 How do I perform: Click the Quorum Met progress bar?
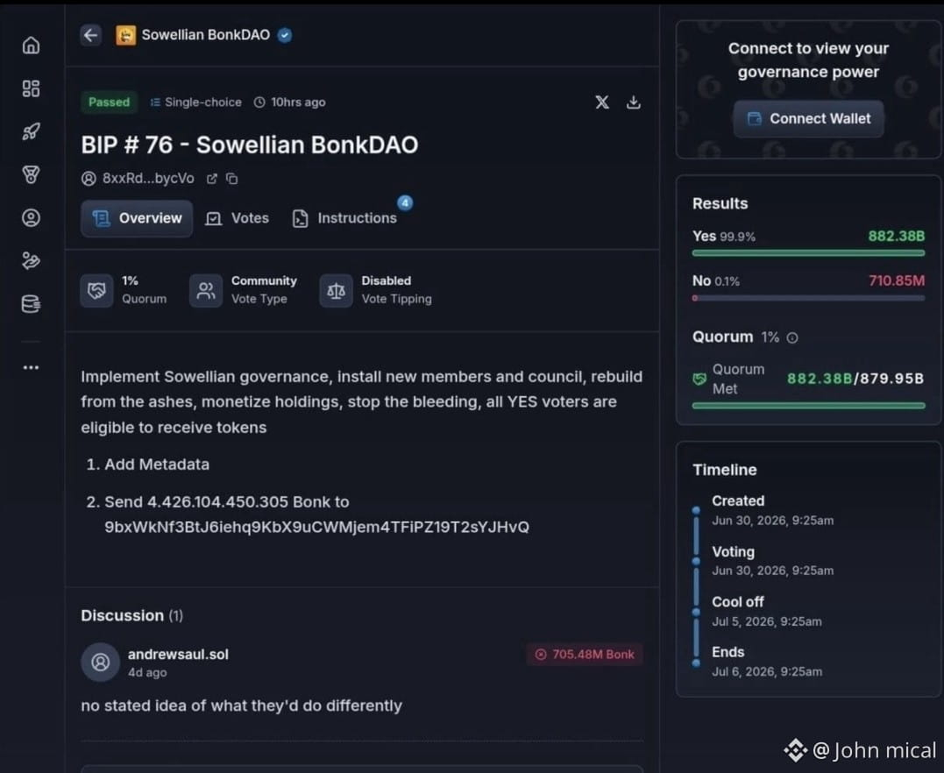[x=808, y=406]
